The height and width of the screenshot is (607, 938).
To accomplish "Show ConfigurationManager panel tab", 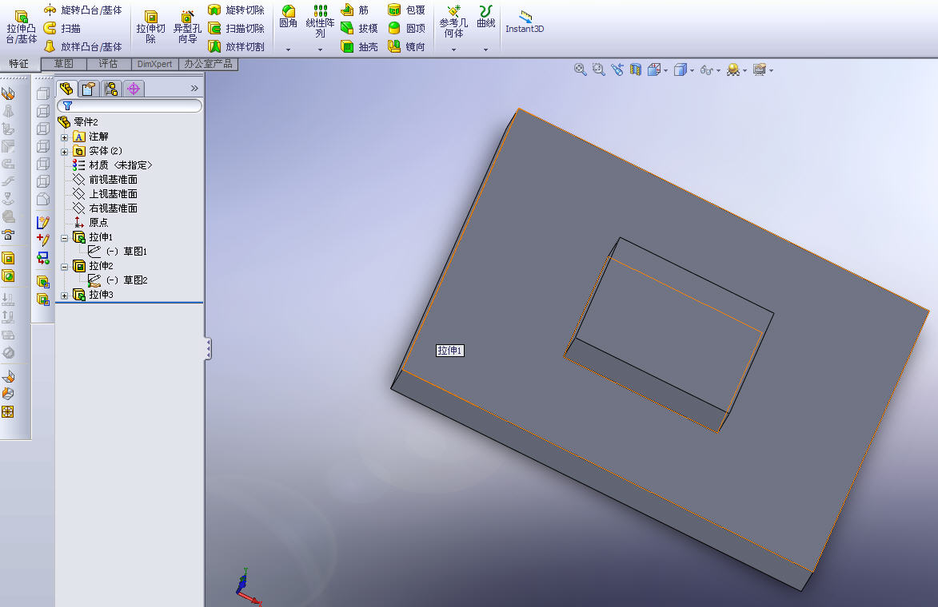I will coord(111,89).
